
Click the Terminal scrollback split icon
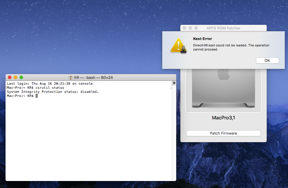pyautogui.click(x=174, y=83)
